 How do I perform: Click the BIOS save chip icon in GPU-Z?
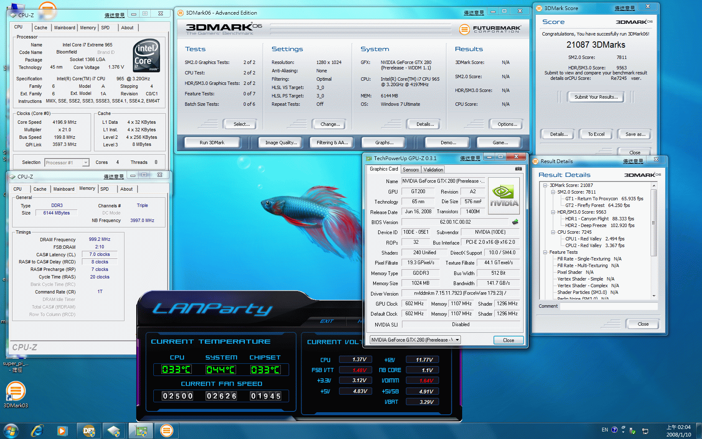pyautogui.click(x=515, y=222)
